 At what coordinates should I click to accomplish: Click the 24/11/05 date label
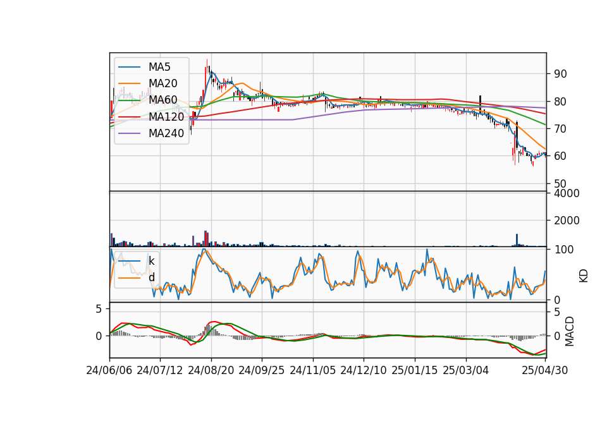pyautogui.click(x=313, y=370)
